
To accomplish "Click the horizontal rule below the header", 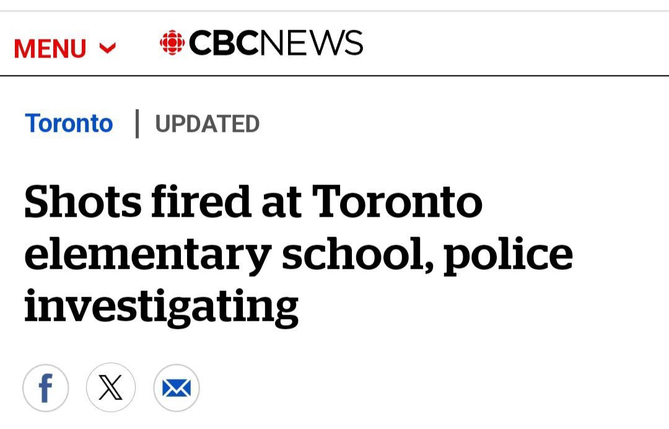I will 334,76.
